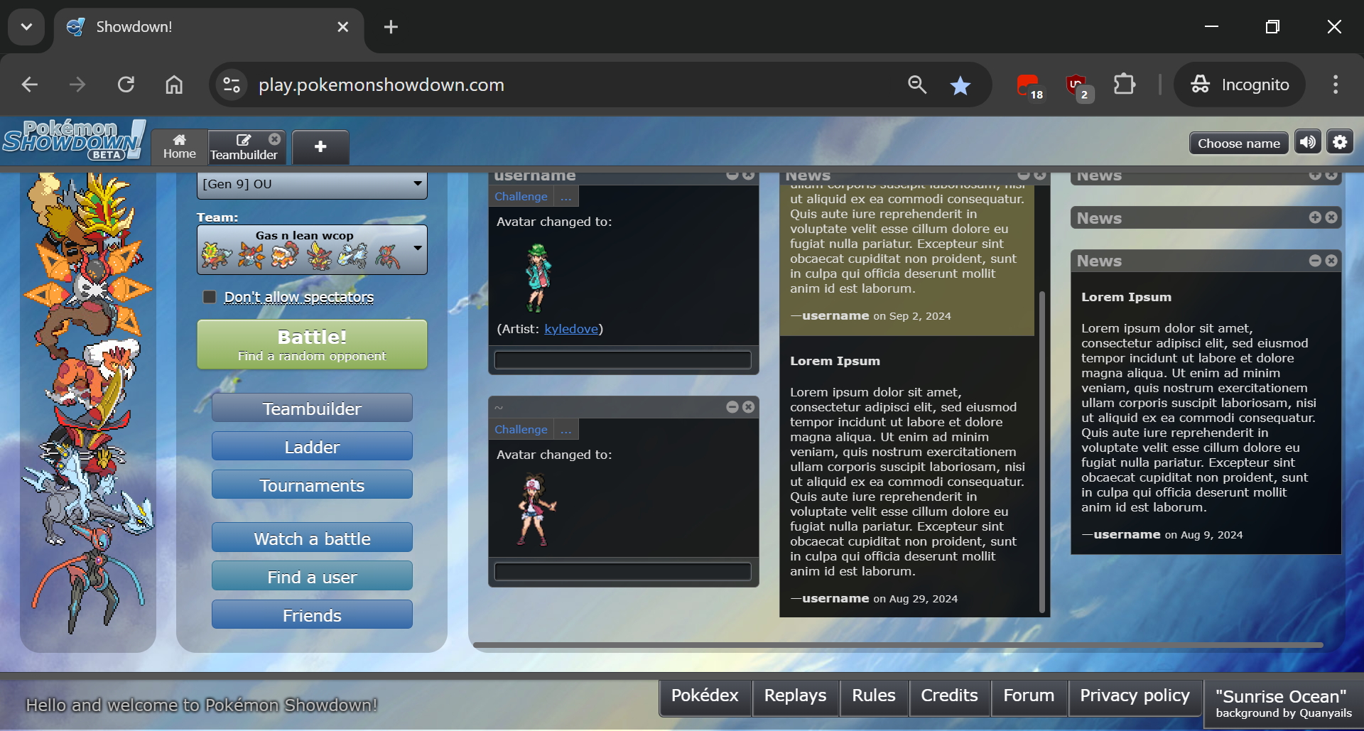Focus the browser address bar URL
Screen dimensions: 1364x731
[x=381, y=85]
